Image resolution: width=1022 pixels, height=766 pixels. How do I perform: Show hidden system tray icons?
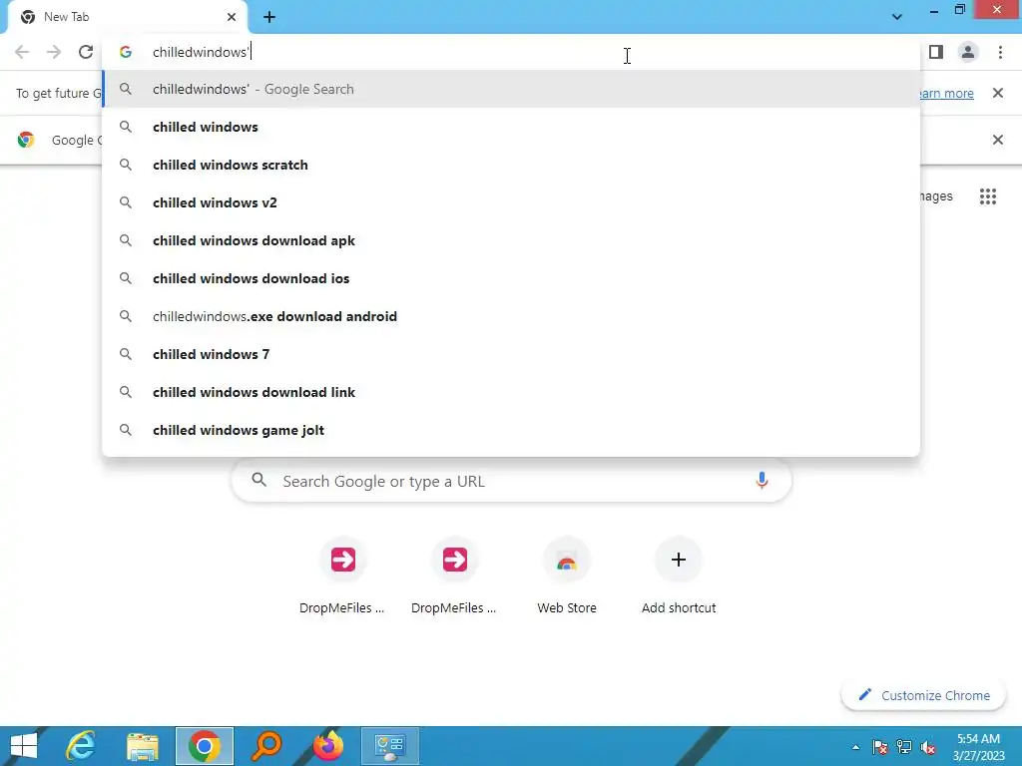pyautogui.click(x=855, y=747)
